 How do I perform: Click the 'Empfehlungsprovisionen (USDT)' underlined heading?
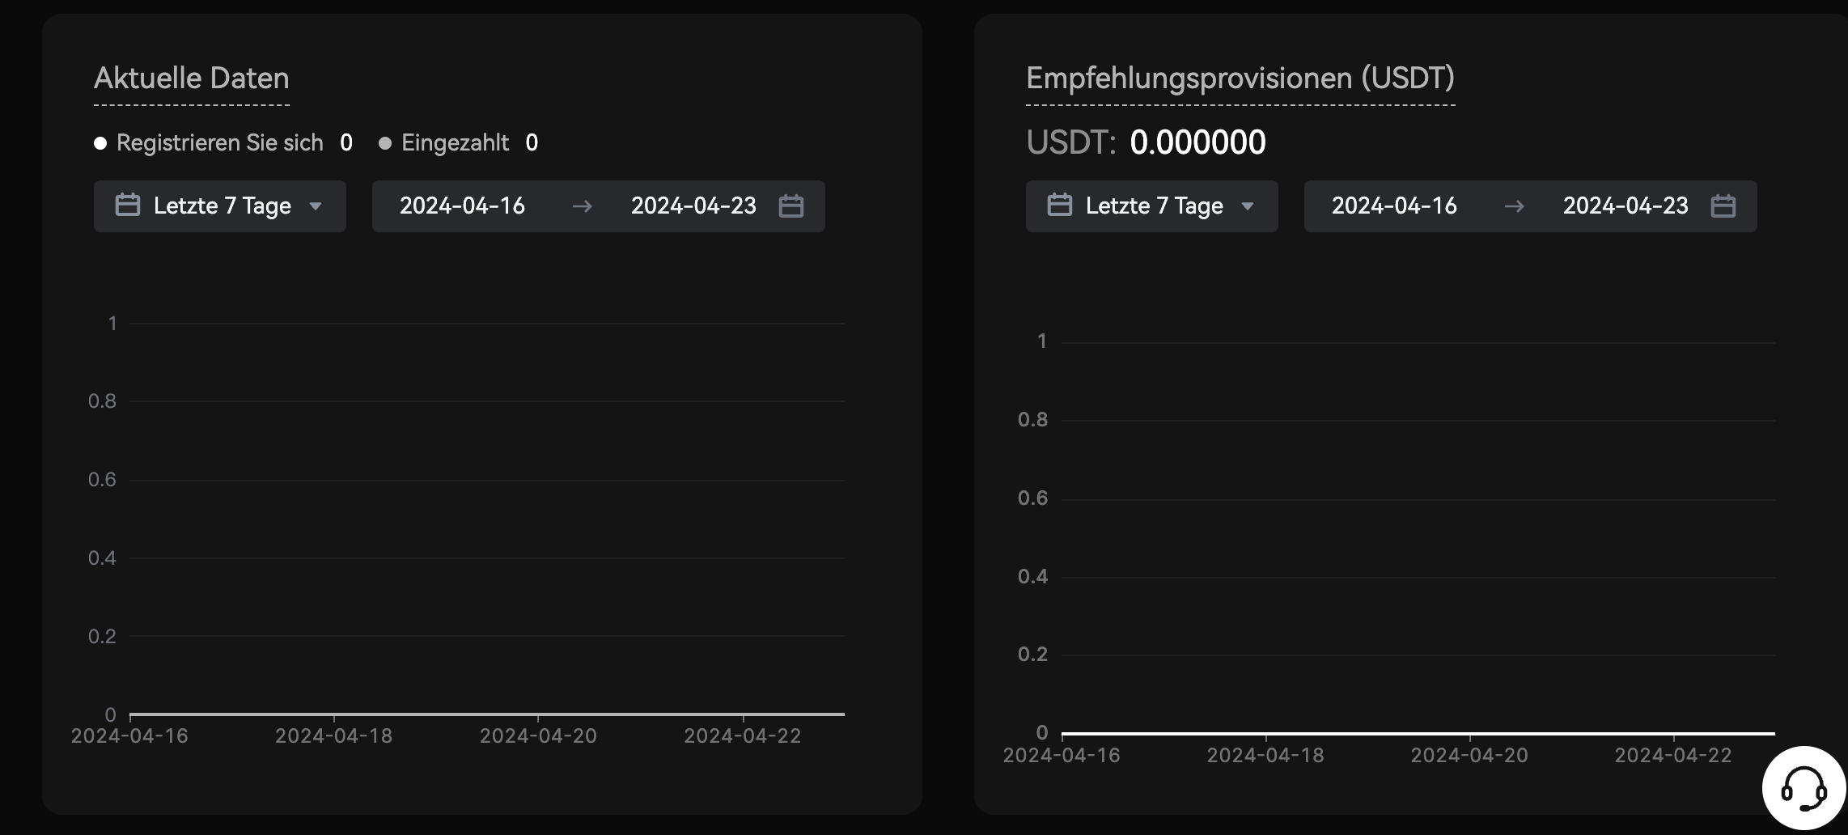coord(1240,78)
